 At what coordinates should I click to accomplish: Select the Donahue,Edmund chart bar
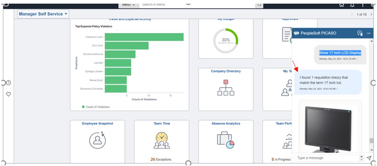pyautogui.click(x=120, y=54)
